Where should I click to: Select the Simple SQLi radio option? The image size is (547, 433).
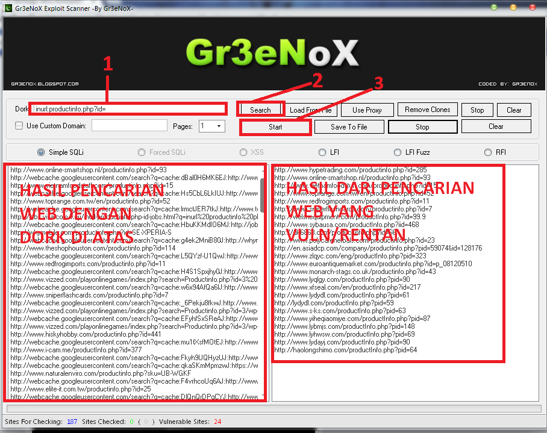click(x=41, y=152)
